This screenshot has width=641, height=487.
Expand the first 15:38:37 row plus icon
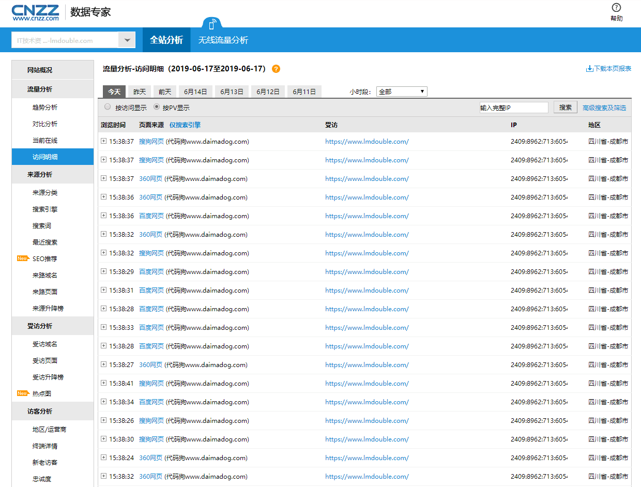pyautogui.click(x=103, y=141)
